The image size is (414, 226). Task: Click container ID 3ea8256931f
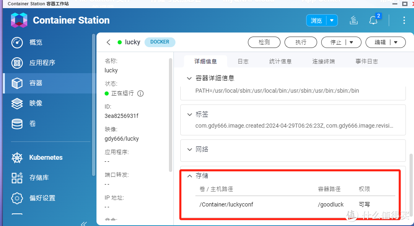click(x=121, y=116)
